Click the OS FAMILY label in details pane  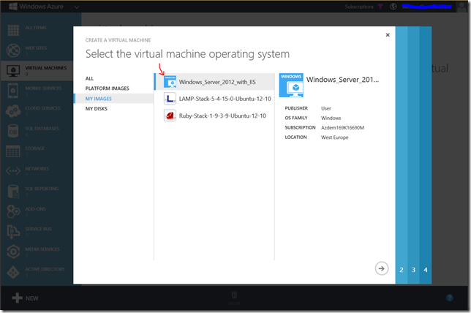(x=296, y=118)
